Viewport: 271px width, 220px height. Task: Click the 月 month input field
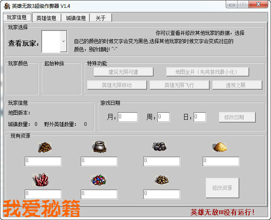pyautogui.click(x=128, y=117)
